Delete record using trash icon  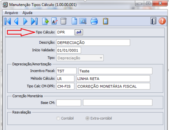point(63,21)
